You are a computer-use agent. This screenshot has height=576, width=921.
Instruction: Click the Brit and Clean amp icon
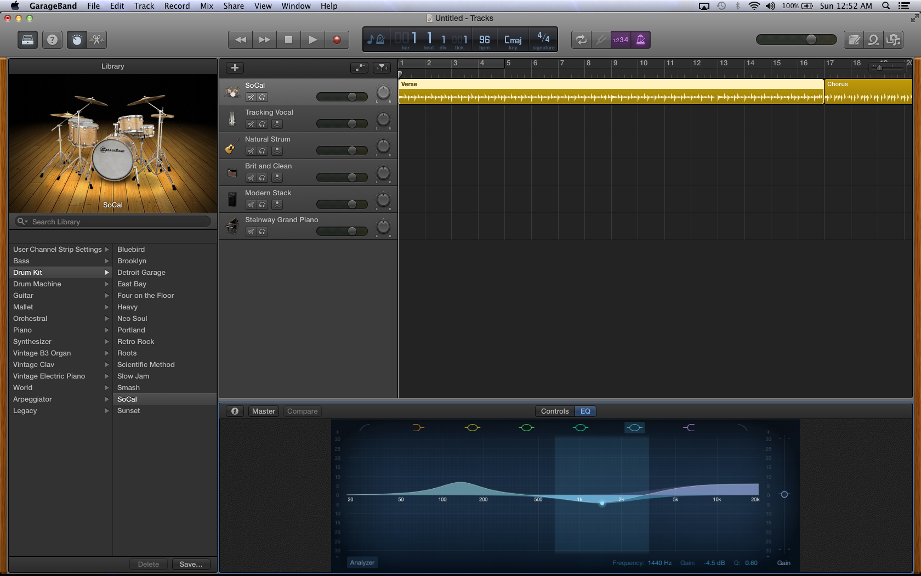click(x=232, y=173)
